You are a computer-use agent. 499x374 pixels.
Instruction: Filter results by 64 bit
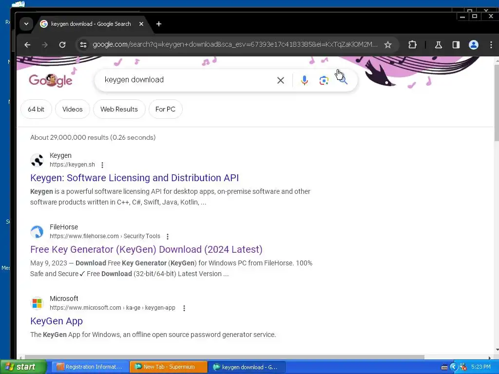(x=36, y=109)
